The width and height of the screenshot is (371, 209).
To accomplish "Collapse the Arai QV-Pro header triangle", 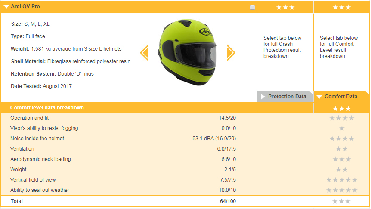I will tap(6, 7).
